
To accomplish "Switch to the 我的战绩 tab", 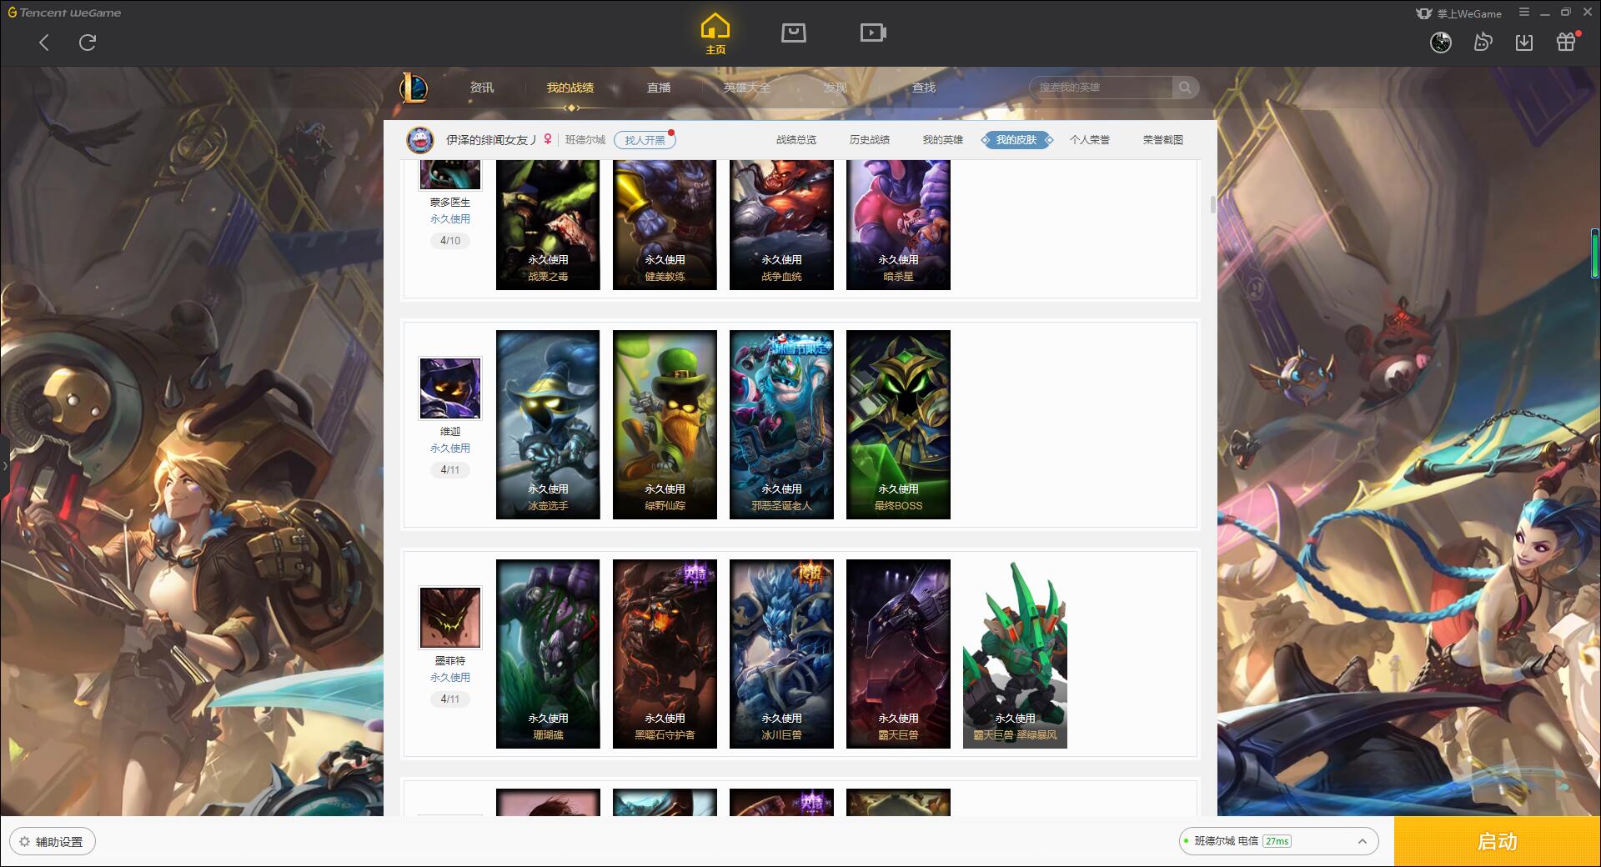I will pos(570,88).
